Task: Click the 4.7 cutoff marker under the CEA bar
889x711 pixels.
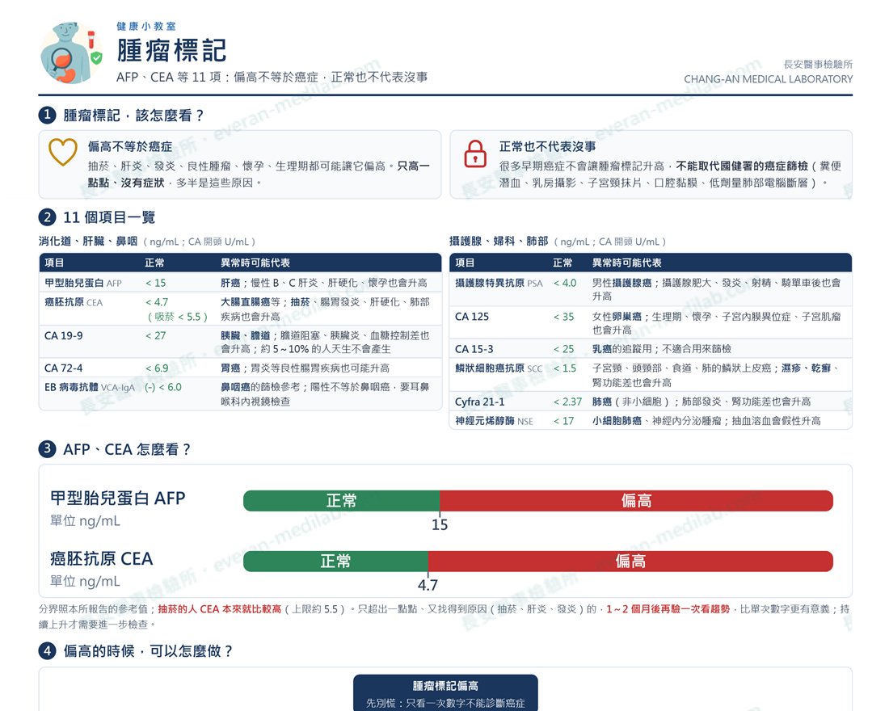Action: click(x=428, y=585)
